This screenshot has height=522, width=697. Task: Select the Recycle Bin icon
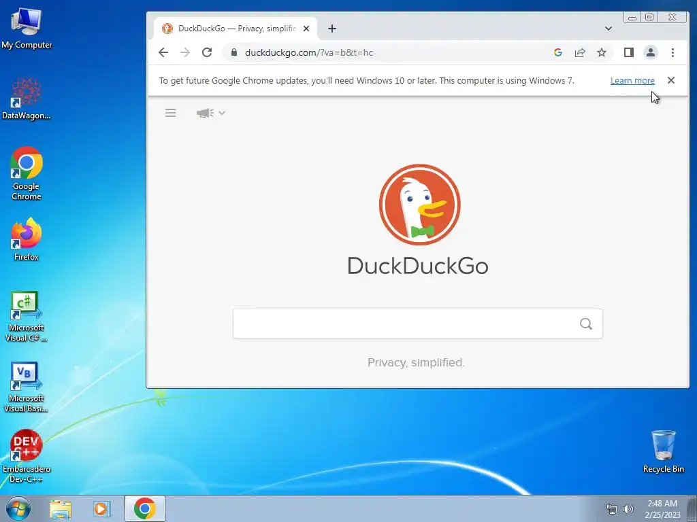pyautogui.click(x=663, y=451)
